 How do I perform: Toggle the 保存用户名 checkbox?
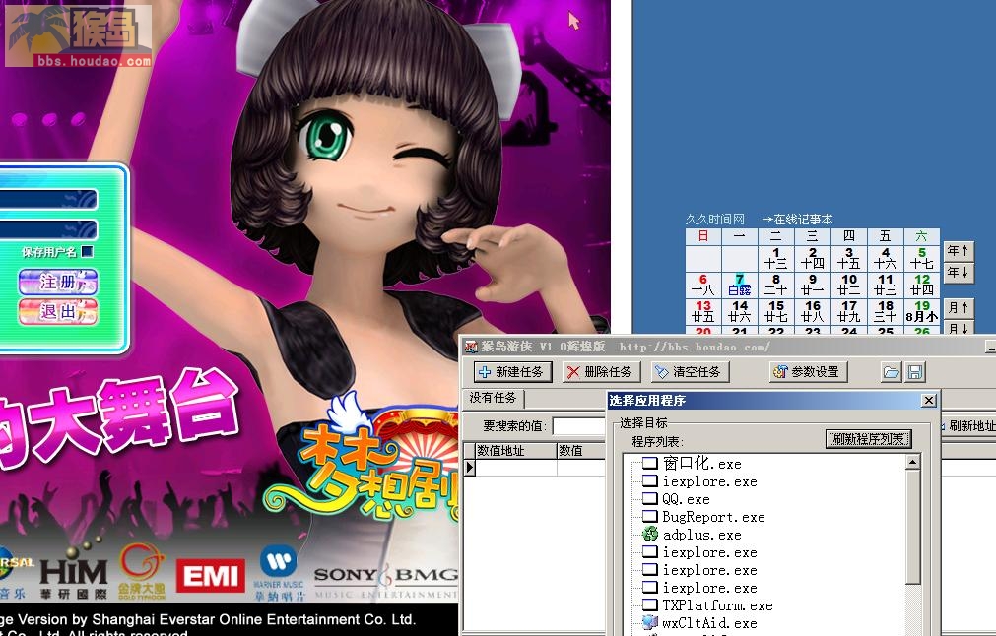[88, 251]
